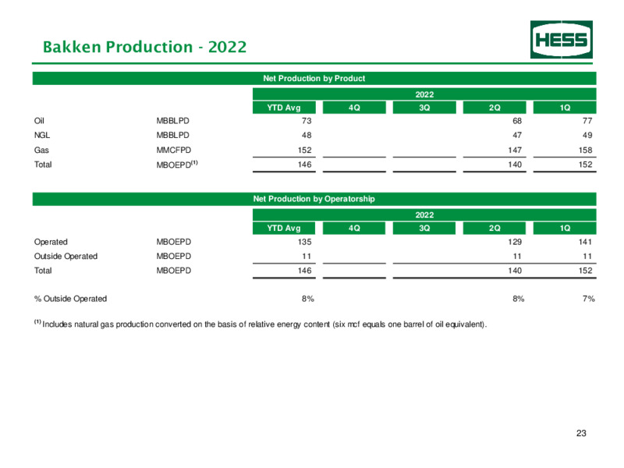This screenshot has width=624, height=468.
Task: Select the Operated 1Q value 141
Action: point(586,242)
